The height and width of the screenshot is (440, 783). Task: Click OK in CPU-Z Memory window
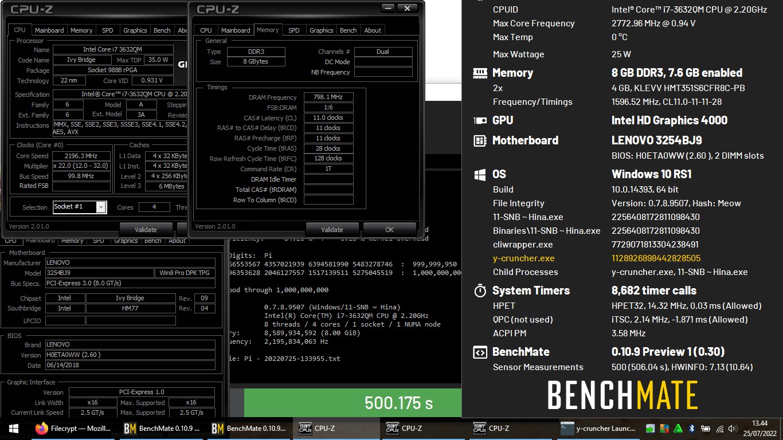tap(389, 229)
